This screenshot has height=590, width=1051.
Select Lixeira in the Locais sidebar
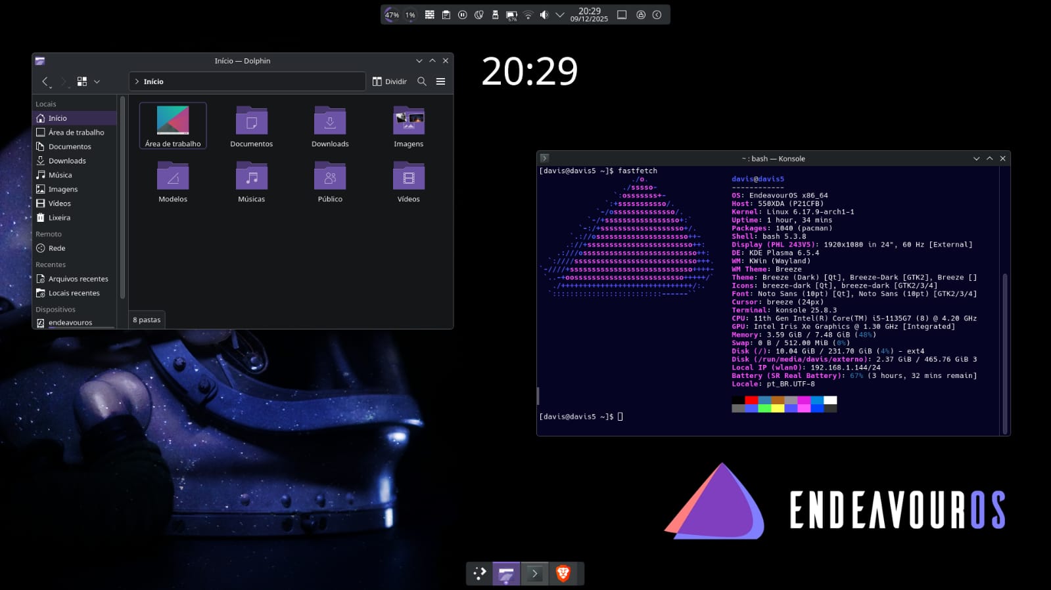coord(59,217)
